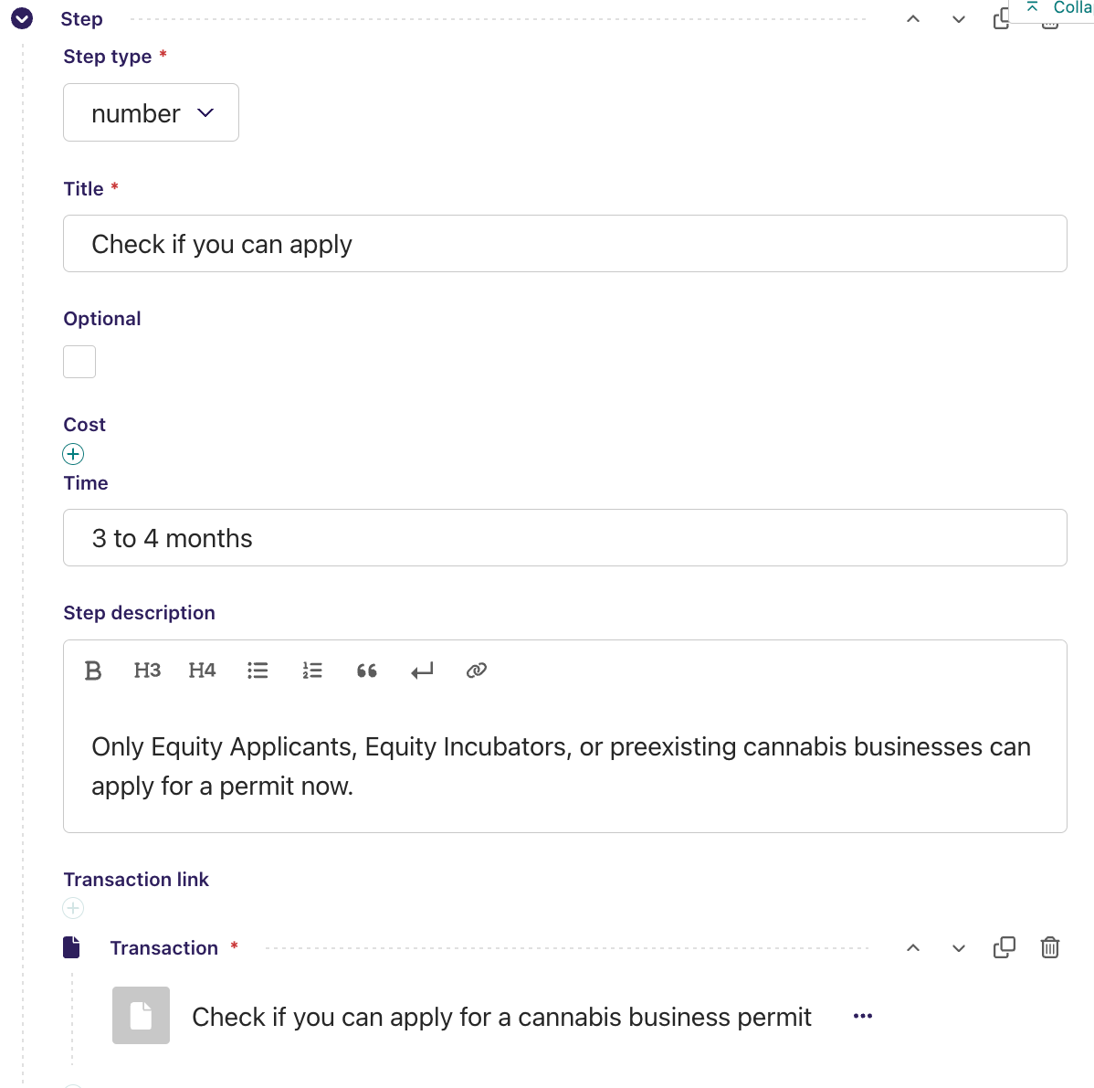The width and height of the screenshot is (1094, 1088).
Task: Add a Cost with plus button
Action: (73, 454)
